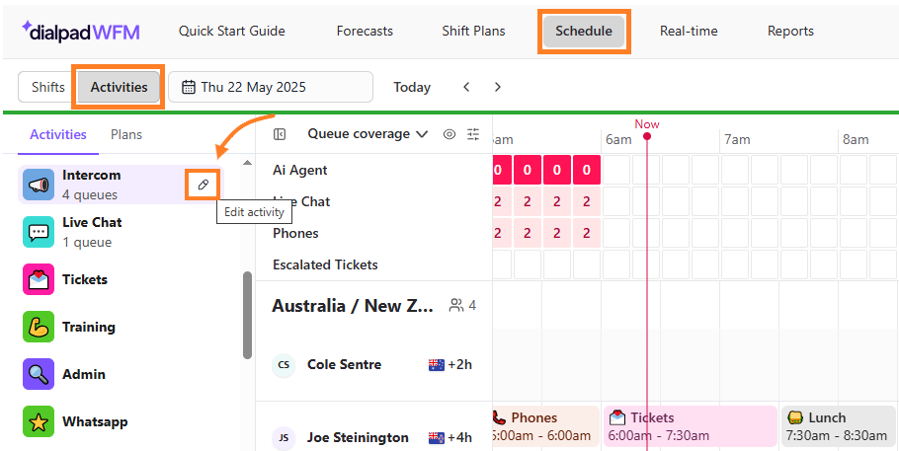Click the 8am time header
The width and height of the screenshot is (899, 451).
(856, 140)
